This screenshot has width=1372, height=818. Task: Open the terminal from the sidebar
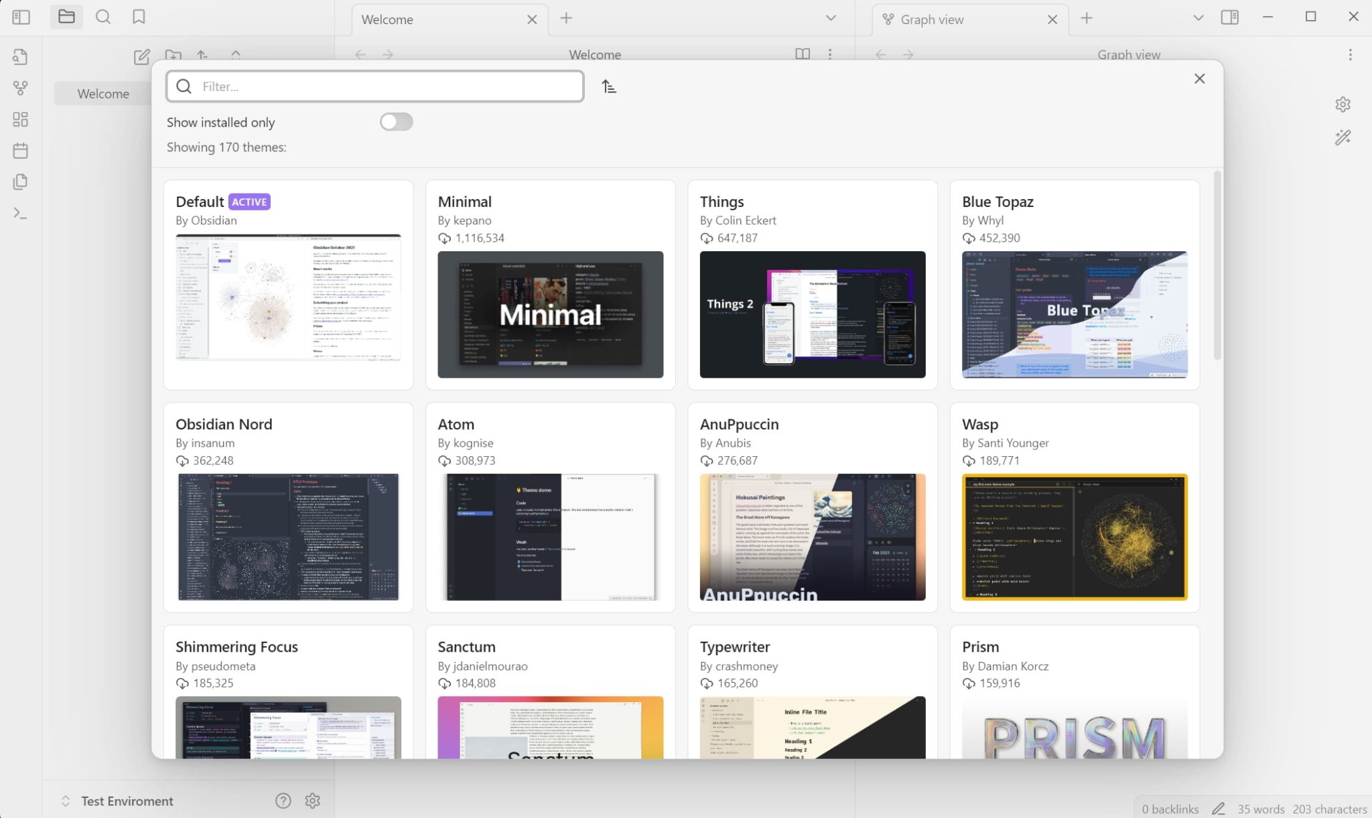tap(19, 212)
